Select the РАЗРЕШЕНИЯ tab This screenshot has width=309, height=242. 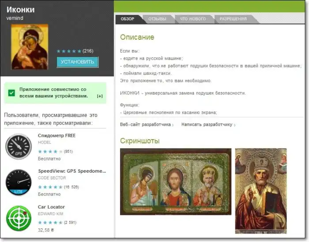coord(233,19)
